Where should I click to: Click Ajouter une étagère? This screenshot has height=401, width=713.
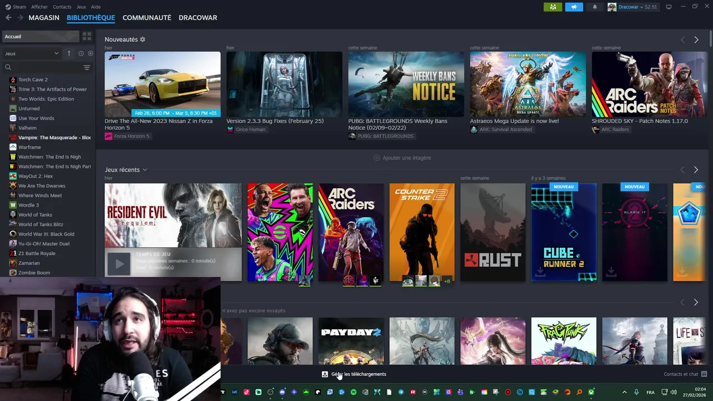[x=402, y=158]
